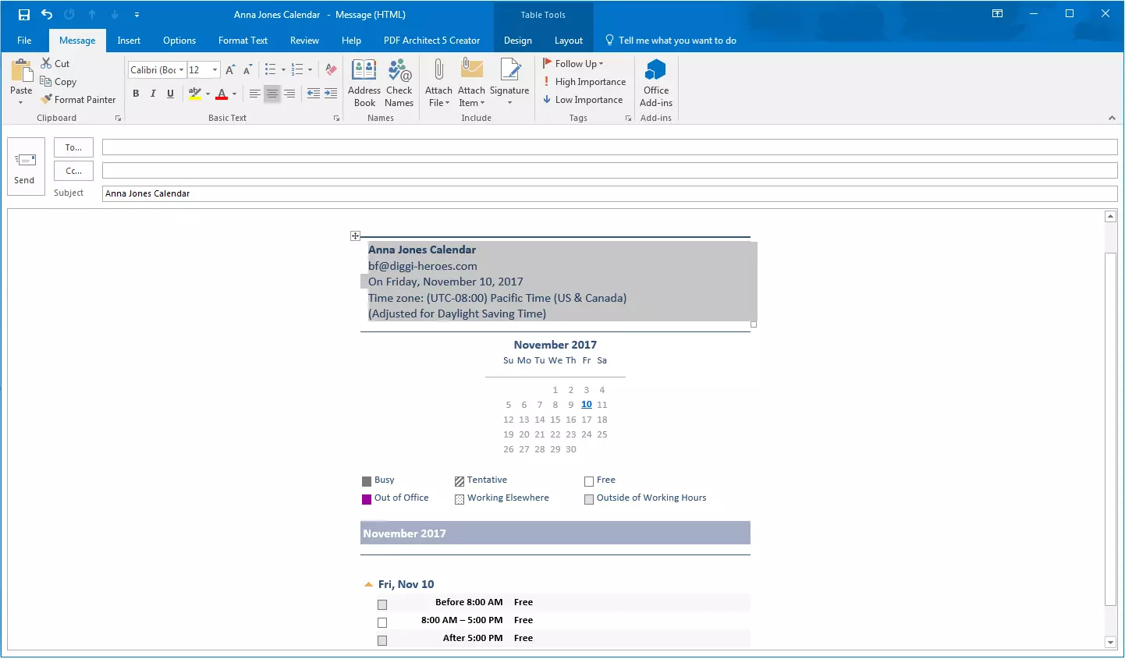Click the table move handle in message body

tap(355, 236)
